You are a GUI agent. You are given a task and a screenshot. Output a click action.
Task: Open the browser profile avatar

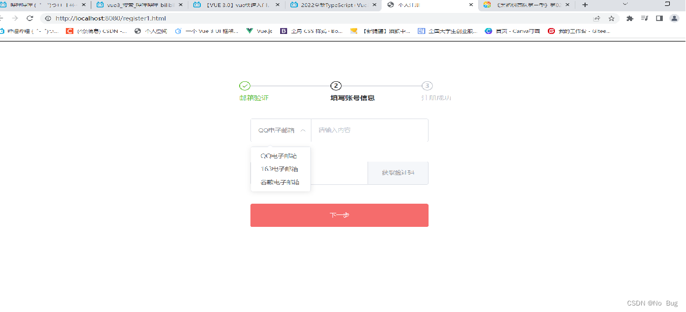(x=674, y=18)
